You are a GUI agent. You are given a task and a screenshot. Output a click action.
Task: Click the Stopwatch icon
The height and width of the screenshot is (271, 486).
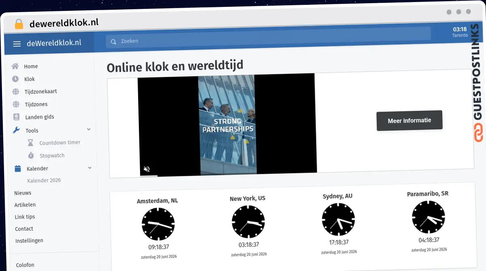(x=31, y=156)
